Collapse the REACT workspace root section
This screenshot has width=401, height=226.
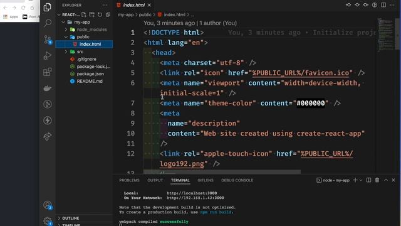pos(59,14)
